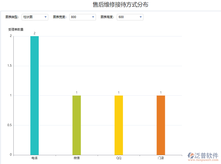The image size is (221, 164).
Task: Click the 微信 axis label
Action: (76, 158)
